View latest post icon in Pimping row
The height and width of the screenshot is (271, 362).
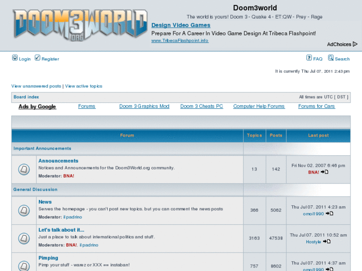click(x=330, y=269)
